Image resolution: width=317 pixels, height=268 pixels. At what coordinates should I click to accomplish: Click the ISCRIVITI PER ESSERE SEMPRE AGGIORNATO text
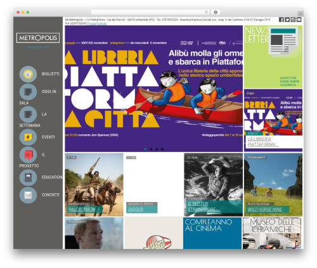click(290, 82)
